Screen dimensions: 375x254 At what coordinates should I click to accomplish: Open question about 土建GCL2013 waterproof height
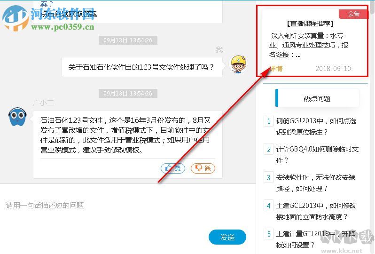pyautogui.click(x=316, y=211)
